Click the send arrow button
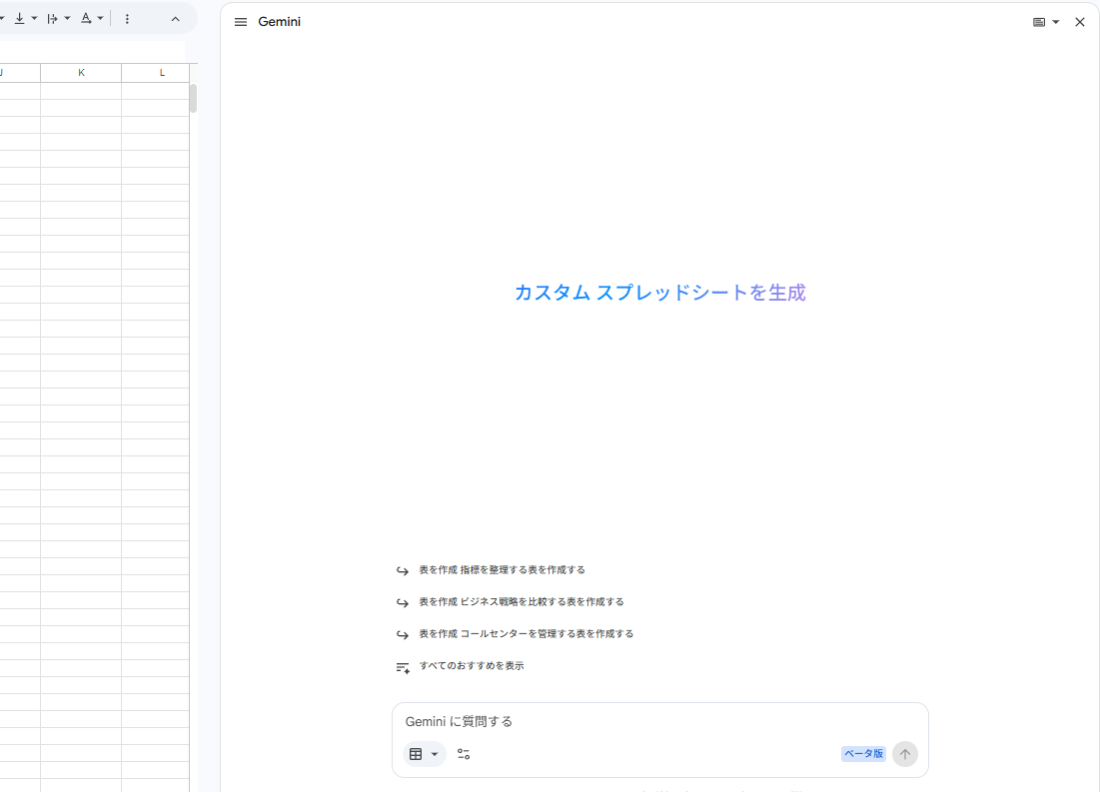The height and width of the screenshot is (792, 1100). (905, 754)
